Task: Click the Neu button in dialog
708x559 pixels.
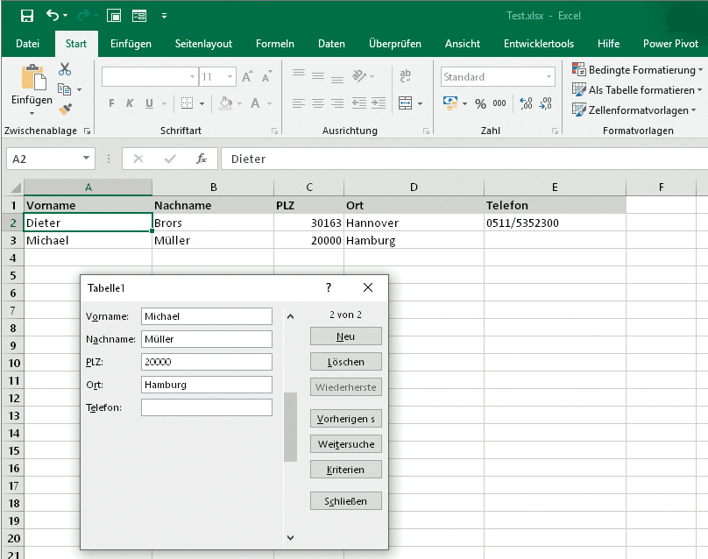Action: tap(345, 337)
